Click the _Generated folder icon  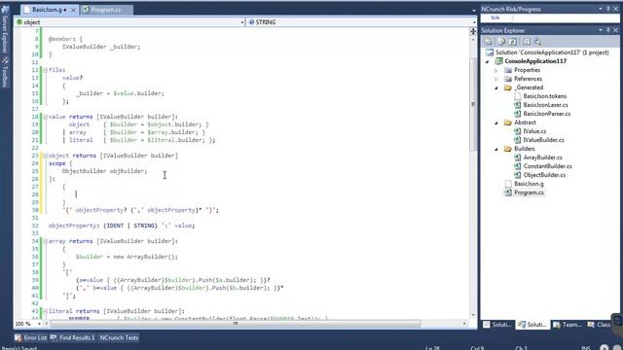[508, 87]
